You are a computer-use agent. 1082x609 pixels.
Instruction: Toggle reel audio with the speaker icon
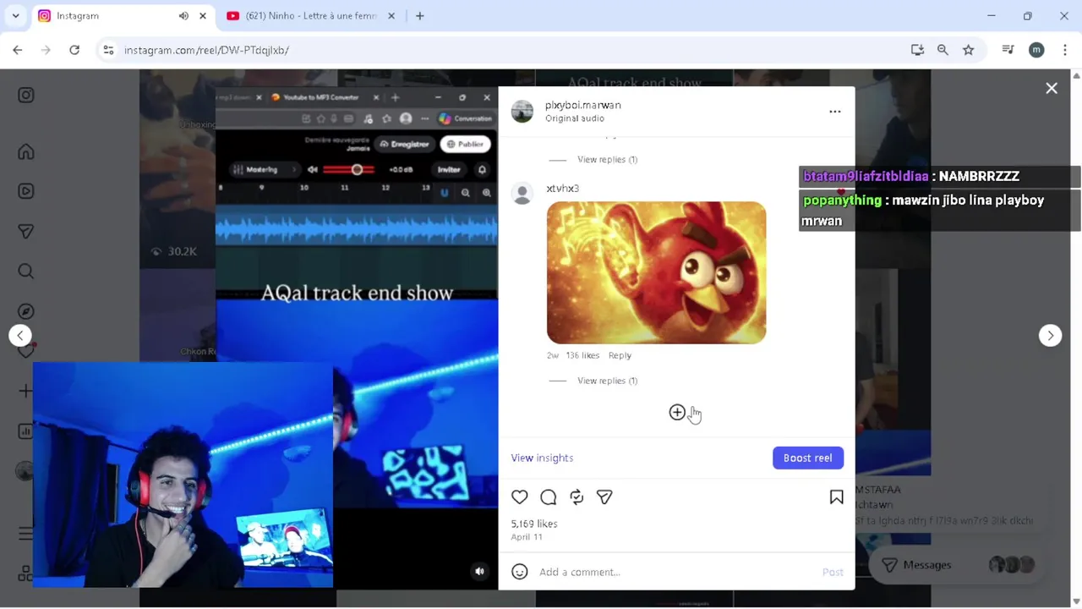tap(479, 571)
